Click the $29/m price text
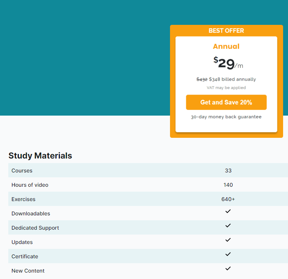Image resolution: width=288 pixels, height=279 pixels. [228, 63]
